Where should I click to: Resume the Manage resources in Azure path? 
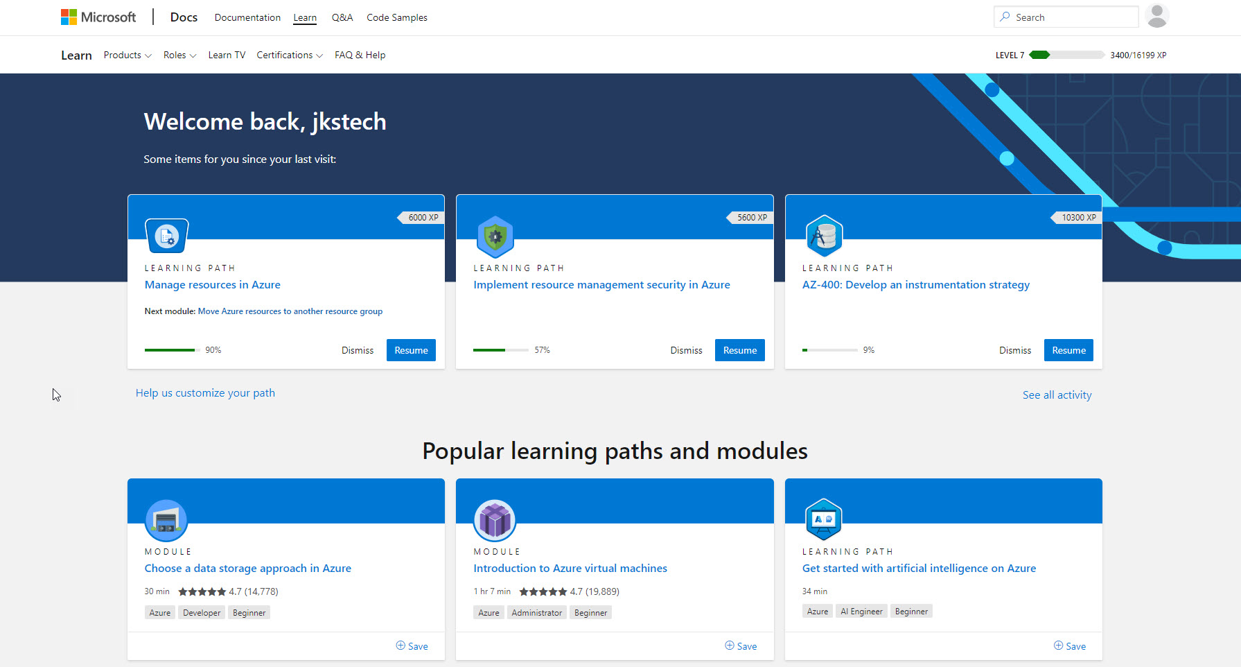click(x=410, y=350)
